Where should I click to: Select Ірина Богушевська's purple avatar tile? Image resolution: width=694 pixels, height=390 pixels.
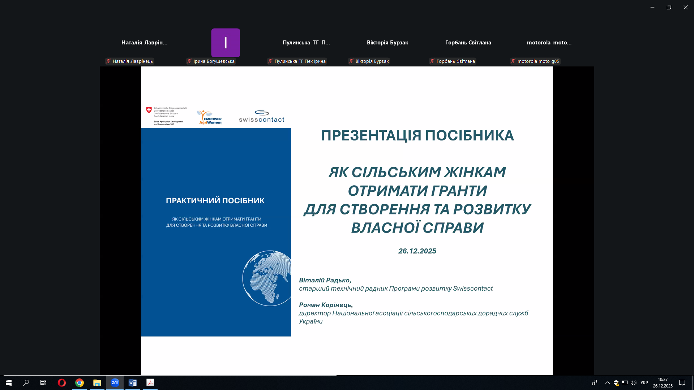226,43
